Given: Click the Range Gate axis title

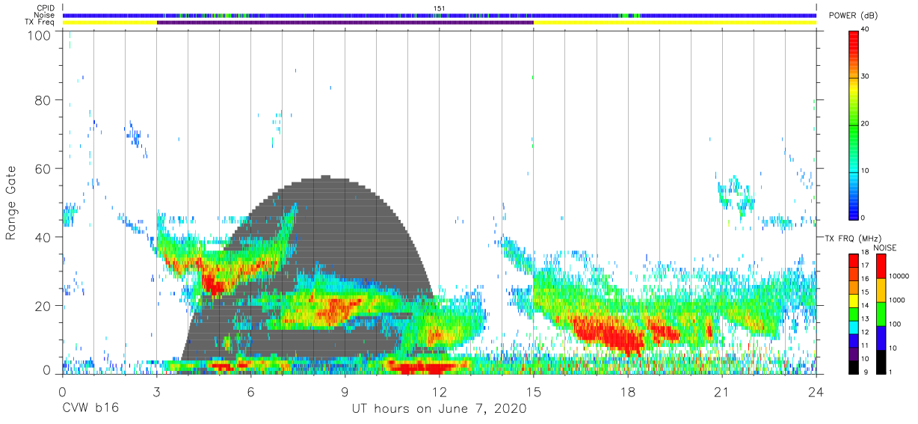Looking at the screenshot, I should (x=11, y=203).
